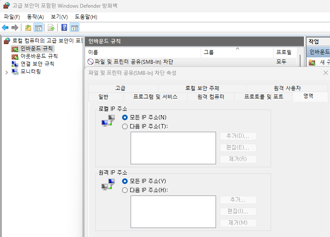Click the 모니터링 tree icon
Screen dimensions: 330x237
click(x=15, y=72)
